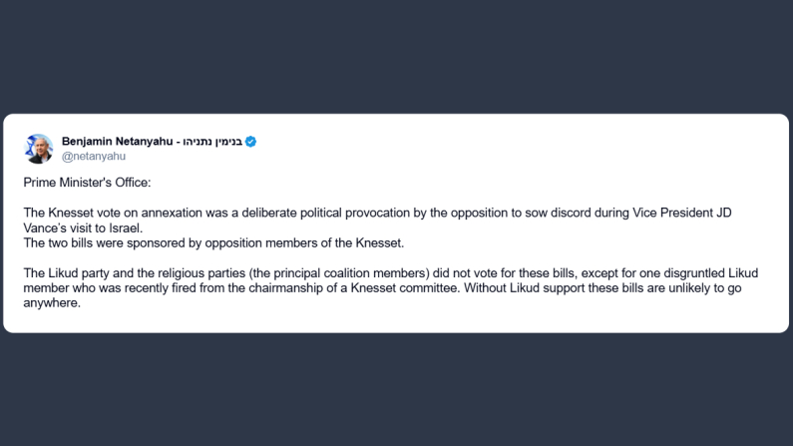The height and width of the screenshot is (446, 793).
Task: Click the Hebrew name in the header
Action: click(x=209, y=142)
